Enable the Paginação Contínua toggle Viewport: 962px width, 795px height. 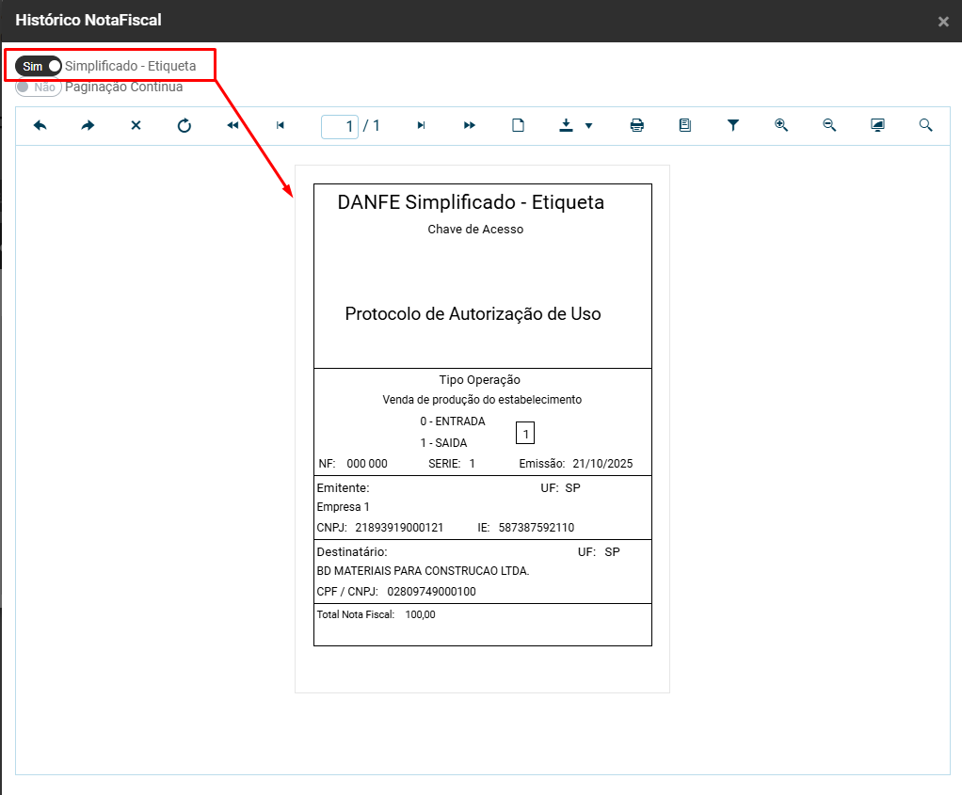pos(39,87)
